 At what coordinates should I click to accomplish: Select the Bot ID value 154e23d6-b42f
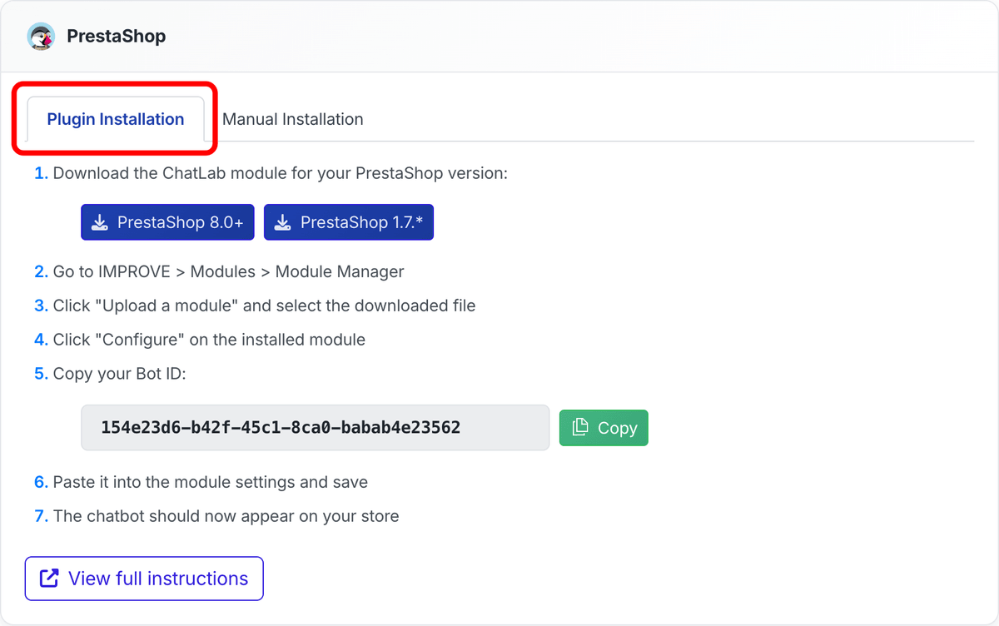[x=166, y=427]
